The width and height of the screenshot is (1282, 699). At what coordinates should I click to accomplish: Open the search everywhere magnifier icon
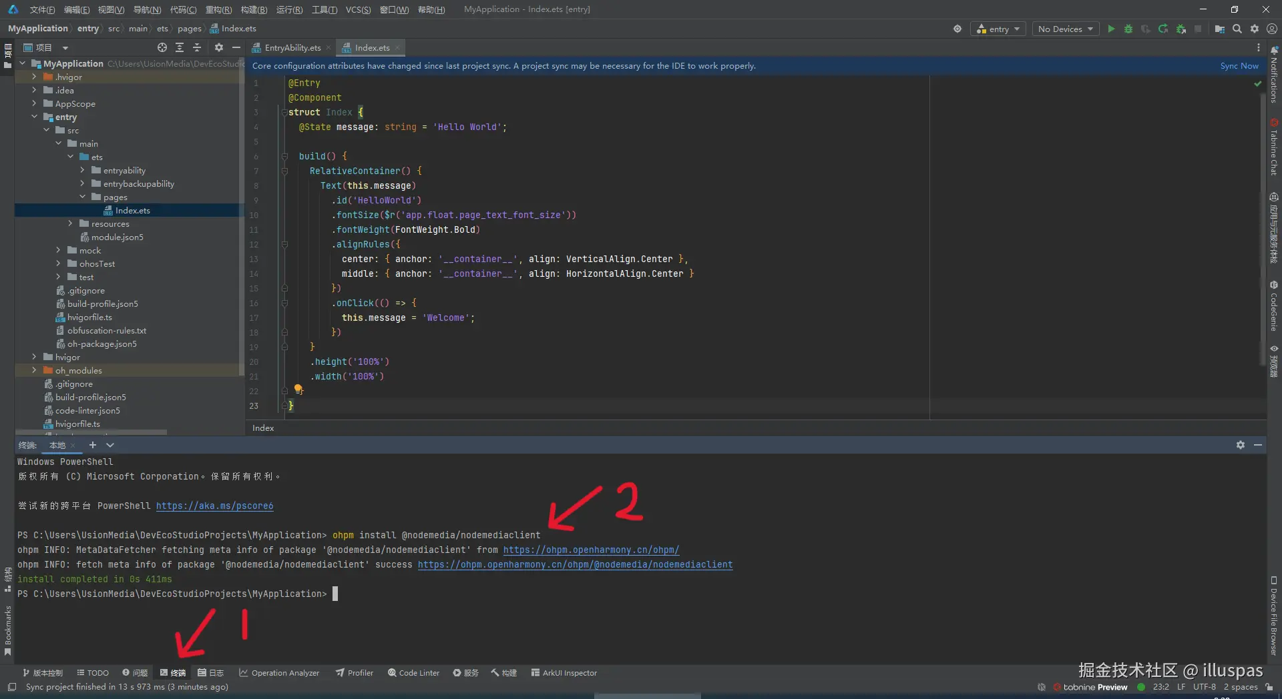(1237, 29)
